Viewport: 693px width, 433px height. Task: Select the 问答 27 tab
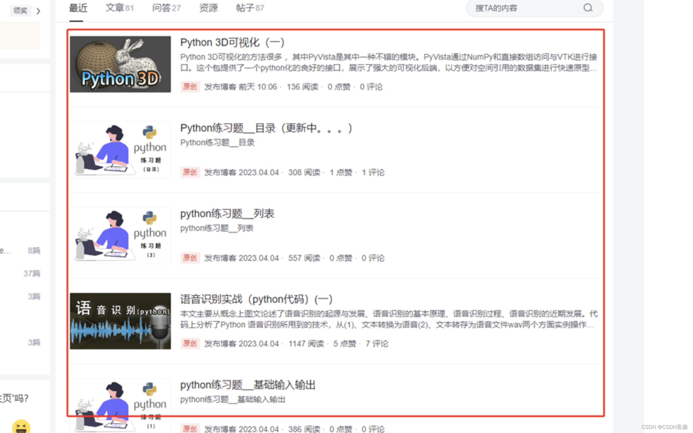coord(166,8)
